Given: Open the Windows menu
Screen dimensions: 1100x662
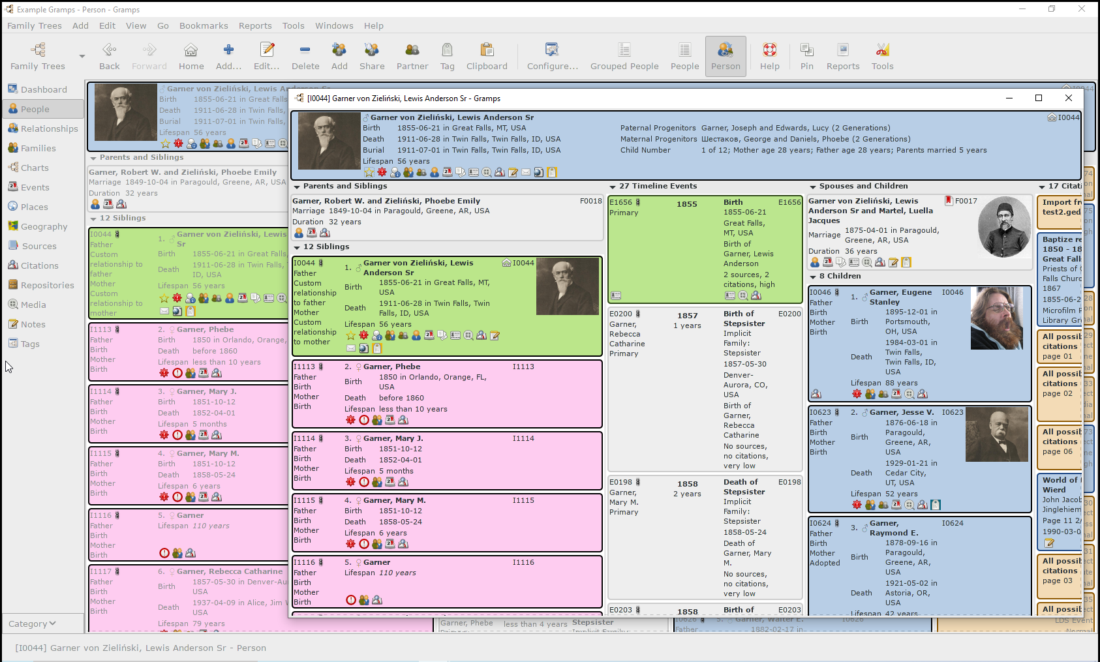Looking at the screenshot, I should [x=334, y=25].
